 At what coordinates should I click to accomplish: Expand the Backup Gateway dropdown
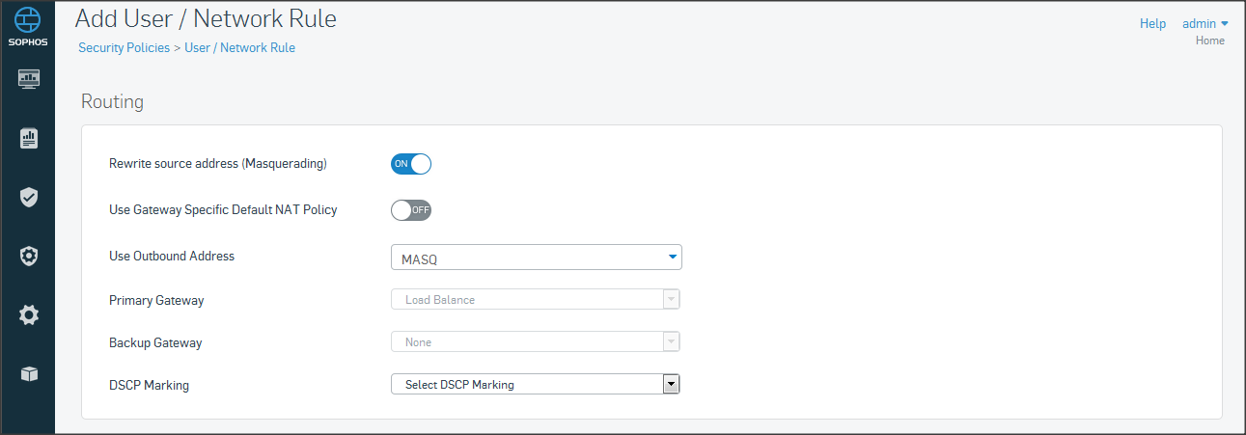tap(536, 342)
